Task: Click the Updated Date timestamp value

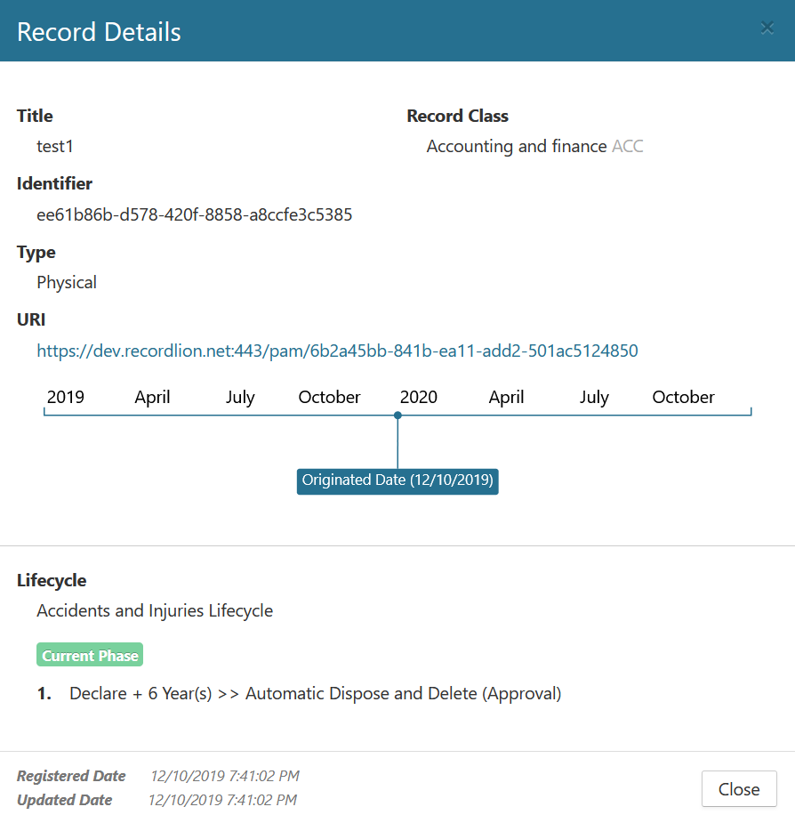Action: click(222, 800)
